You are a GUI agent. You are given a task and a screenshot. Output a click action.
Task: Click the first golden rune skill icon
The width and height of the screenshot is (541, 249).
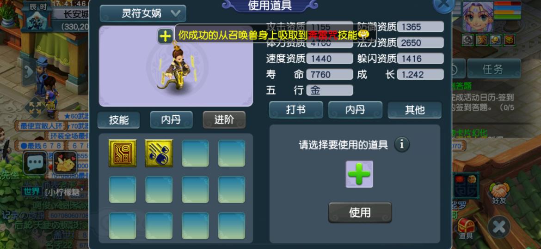[x=123, y=153]
